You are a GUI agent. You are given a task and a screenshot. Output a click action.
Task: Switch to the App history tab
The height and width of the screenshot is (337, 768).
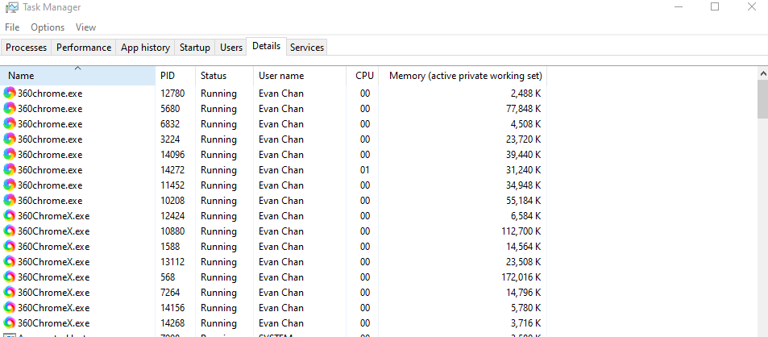pos(146,48)
